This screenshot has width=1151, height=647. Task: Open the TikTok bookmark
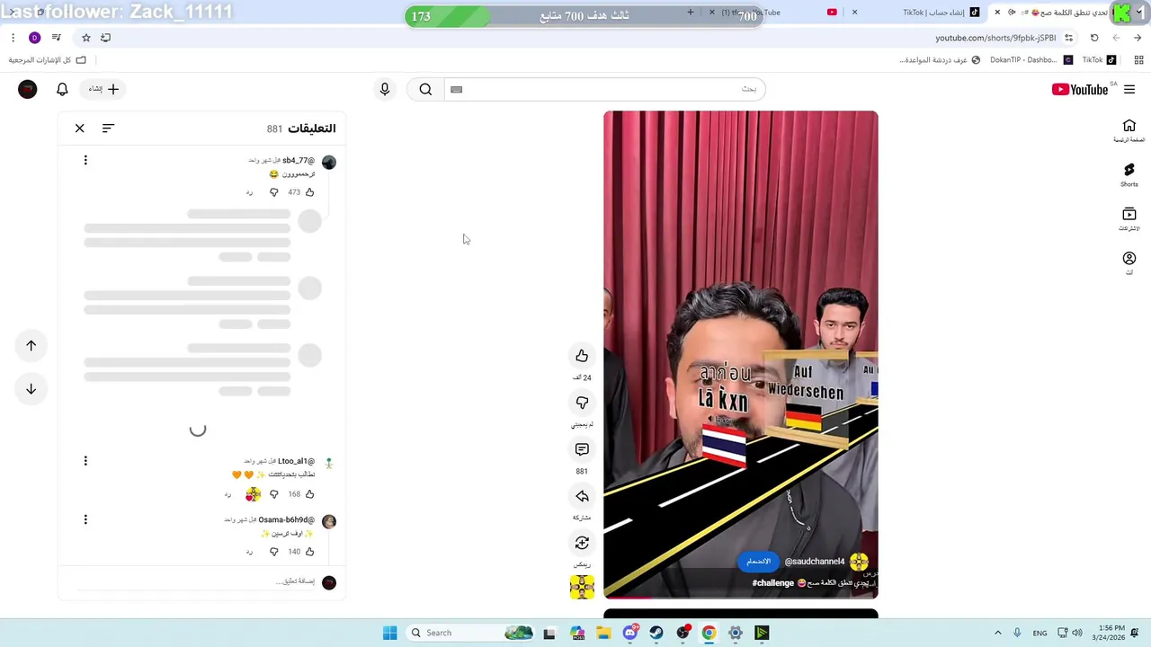click(1099, 60)
